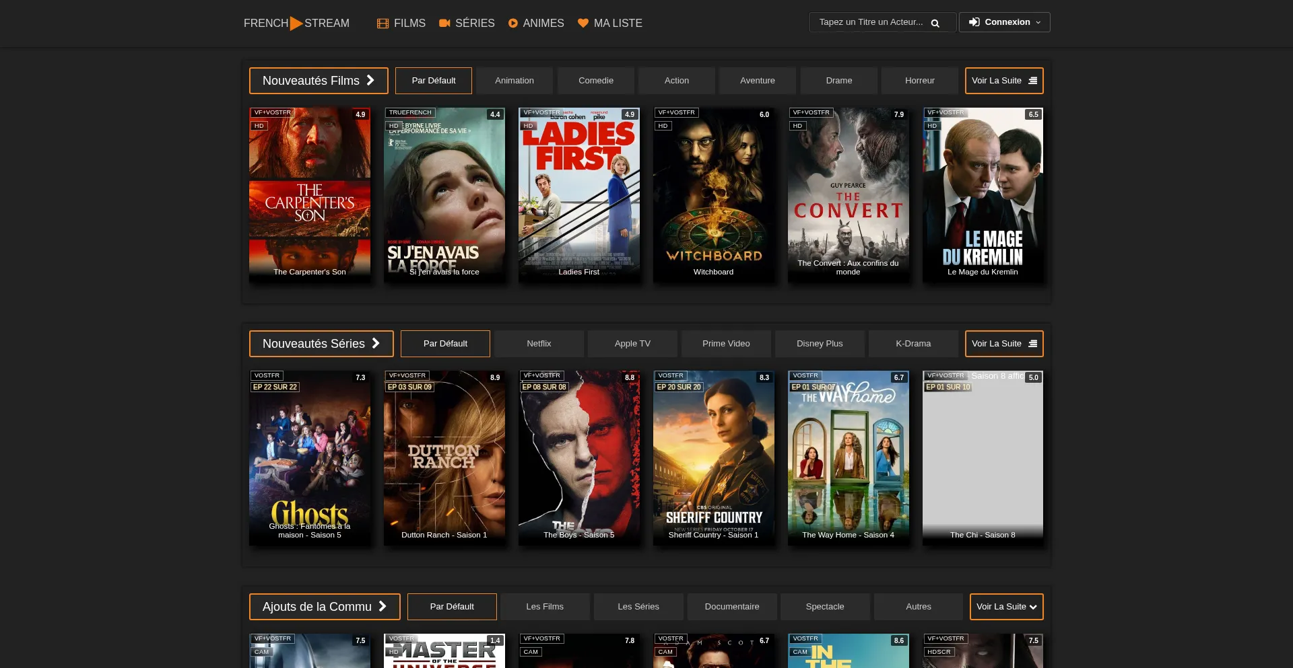Click the chevron next to Nouveautés Séries

pos(376,343)
